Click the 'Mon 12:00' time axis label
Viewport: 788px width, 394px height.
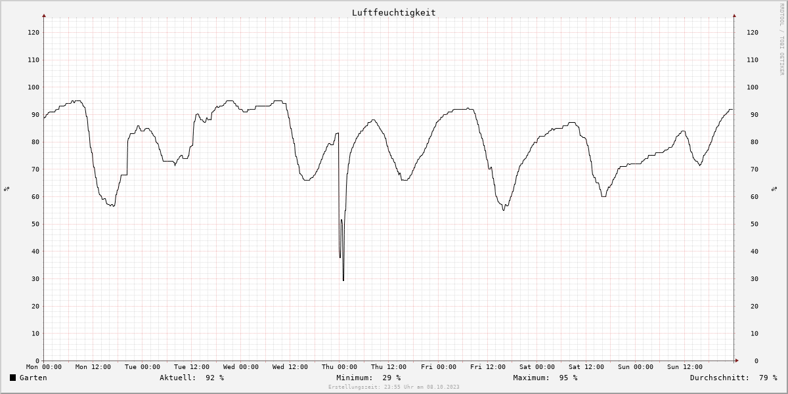point(93,367)
